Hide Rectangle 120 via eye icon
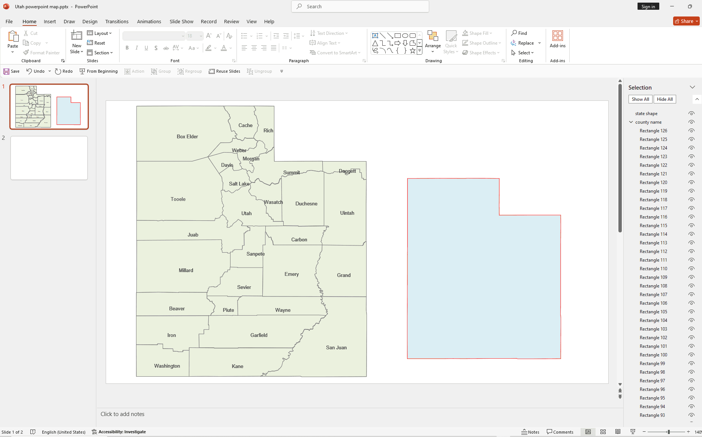This screenshot has width=702, height=437. point(692,183)
